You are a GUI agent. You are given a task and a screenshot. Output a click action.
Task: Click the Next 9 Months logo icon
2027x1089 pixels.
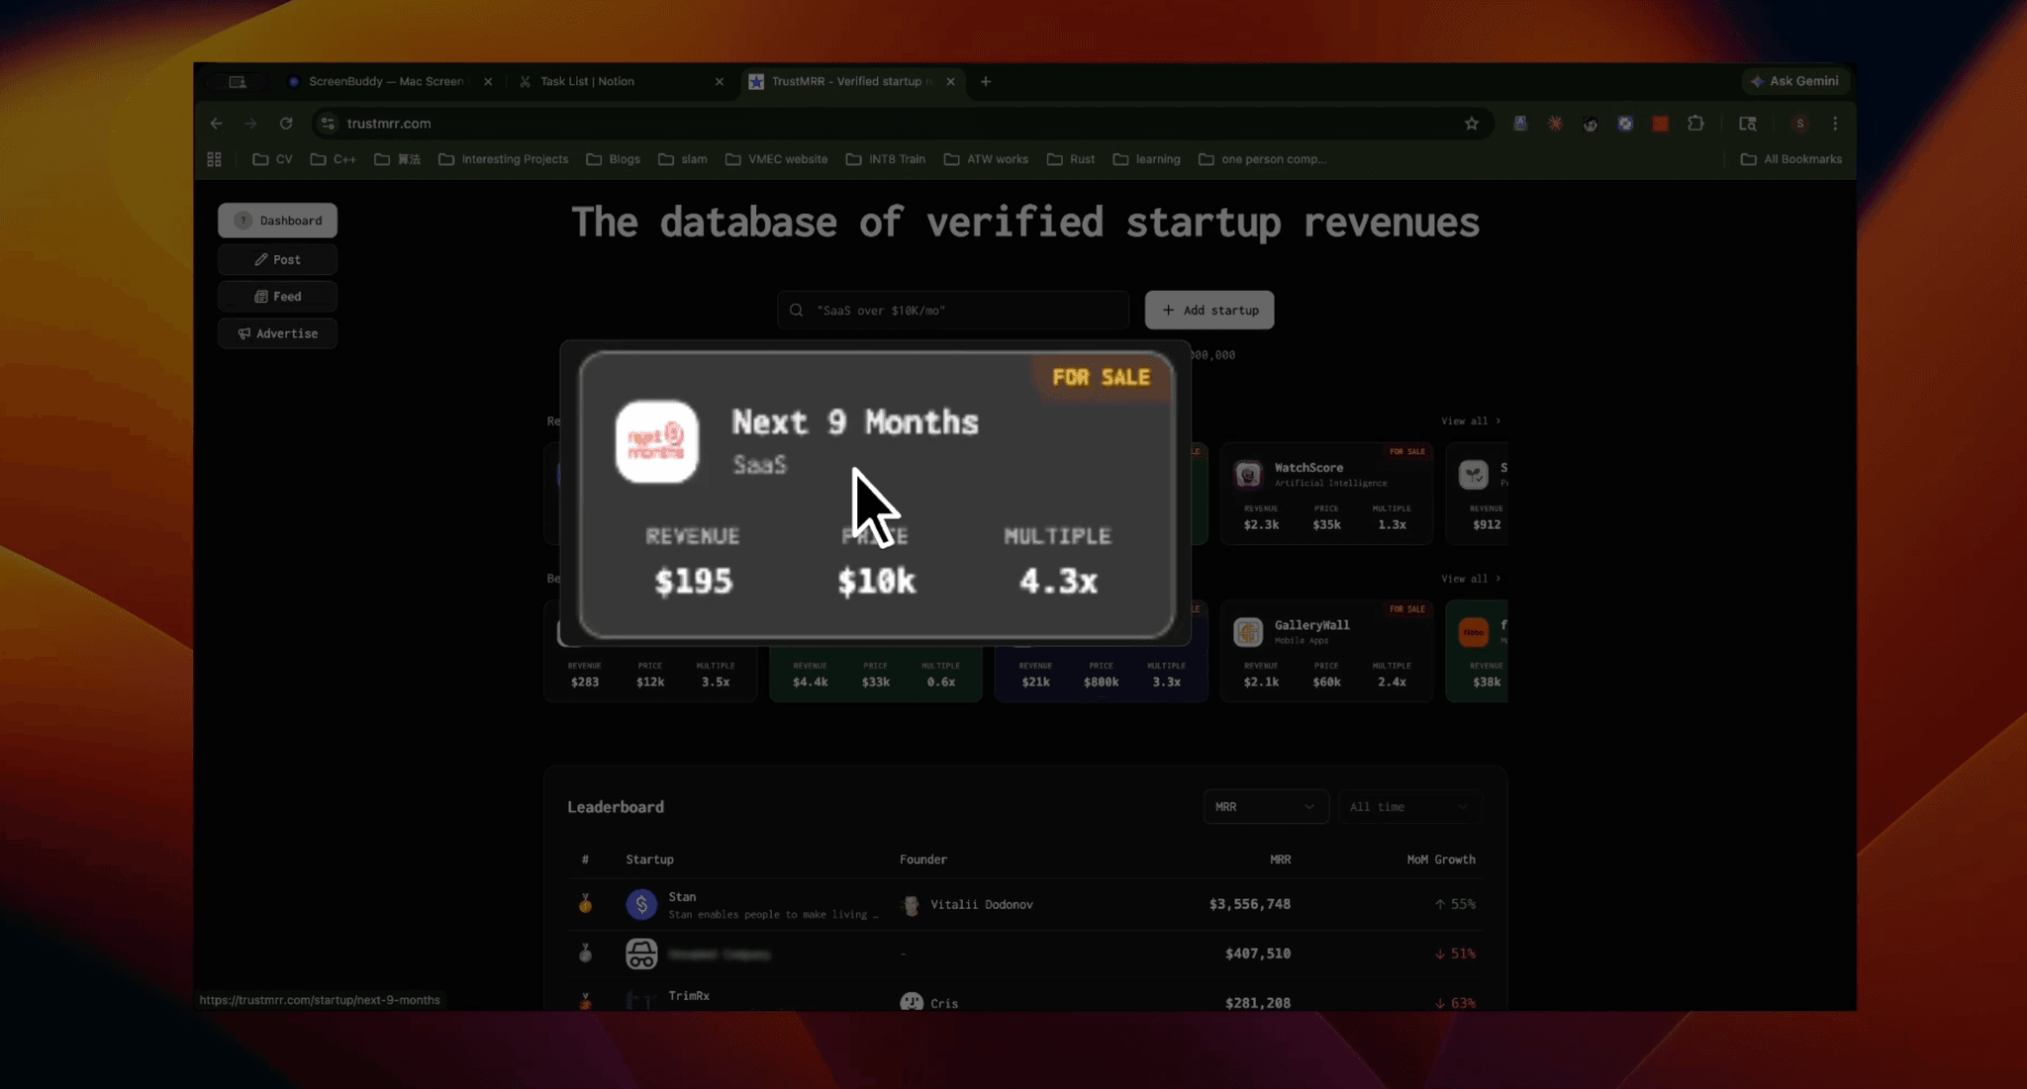point(656,441)
